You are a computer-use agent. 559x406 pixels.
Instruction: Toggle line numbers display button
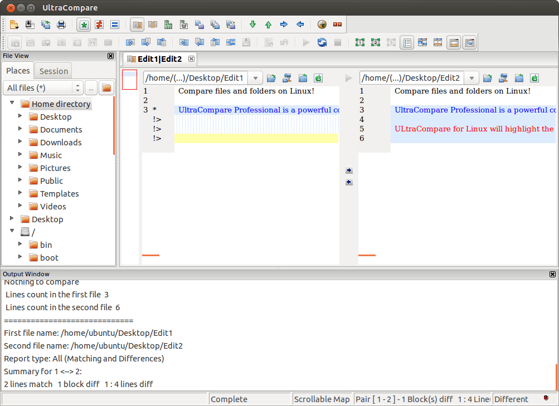tap(407, 43)
